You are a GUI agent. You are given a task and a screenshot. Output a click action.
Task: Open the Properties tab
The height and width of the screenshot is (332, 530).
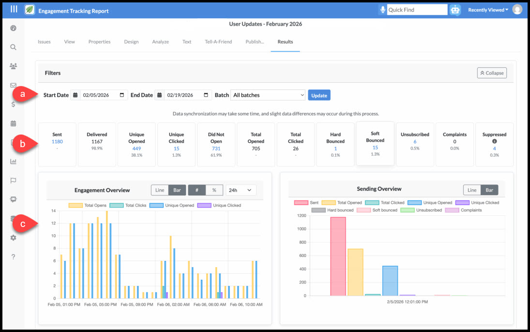99,42
